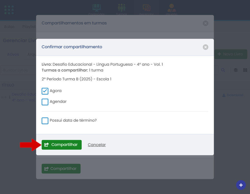Select the Ativos tab
Image resolution: width=250 pixels, height=194 pixels.
(x=13, y=54)
